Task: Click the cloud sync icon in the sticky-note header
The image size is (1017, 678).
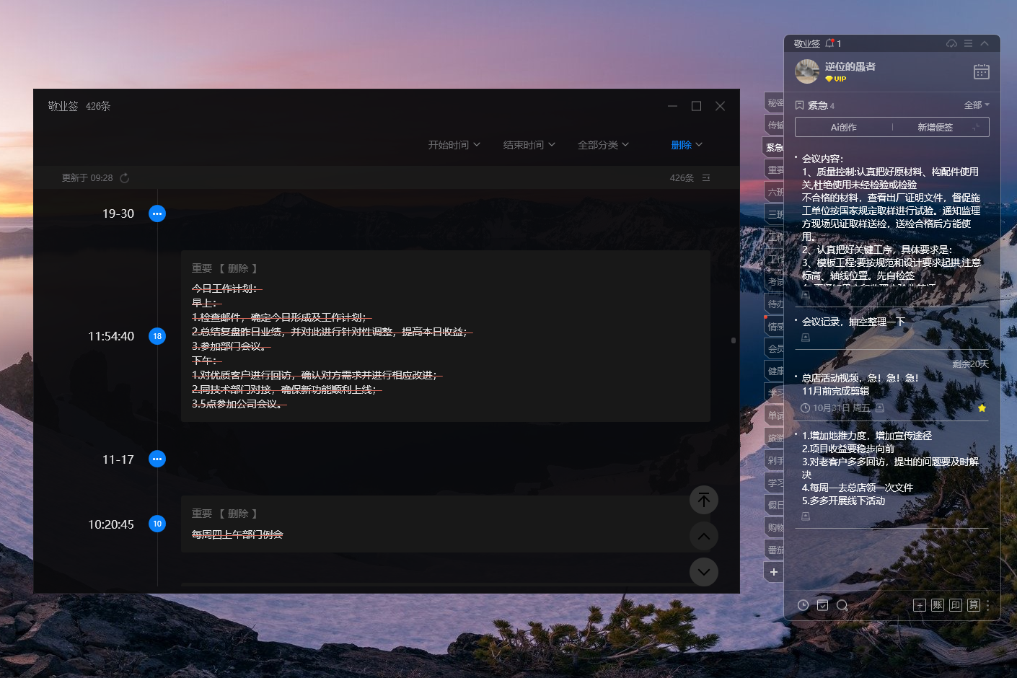Action: [x=951, y=44]
